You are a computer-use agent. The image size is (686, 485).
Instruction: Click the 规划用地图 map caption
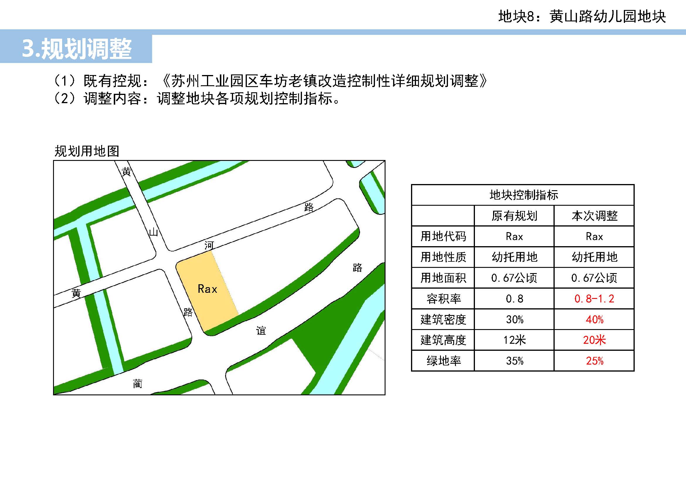coord(87,151)
